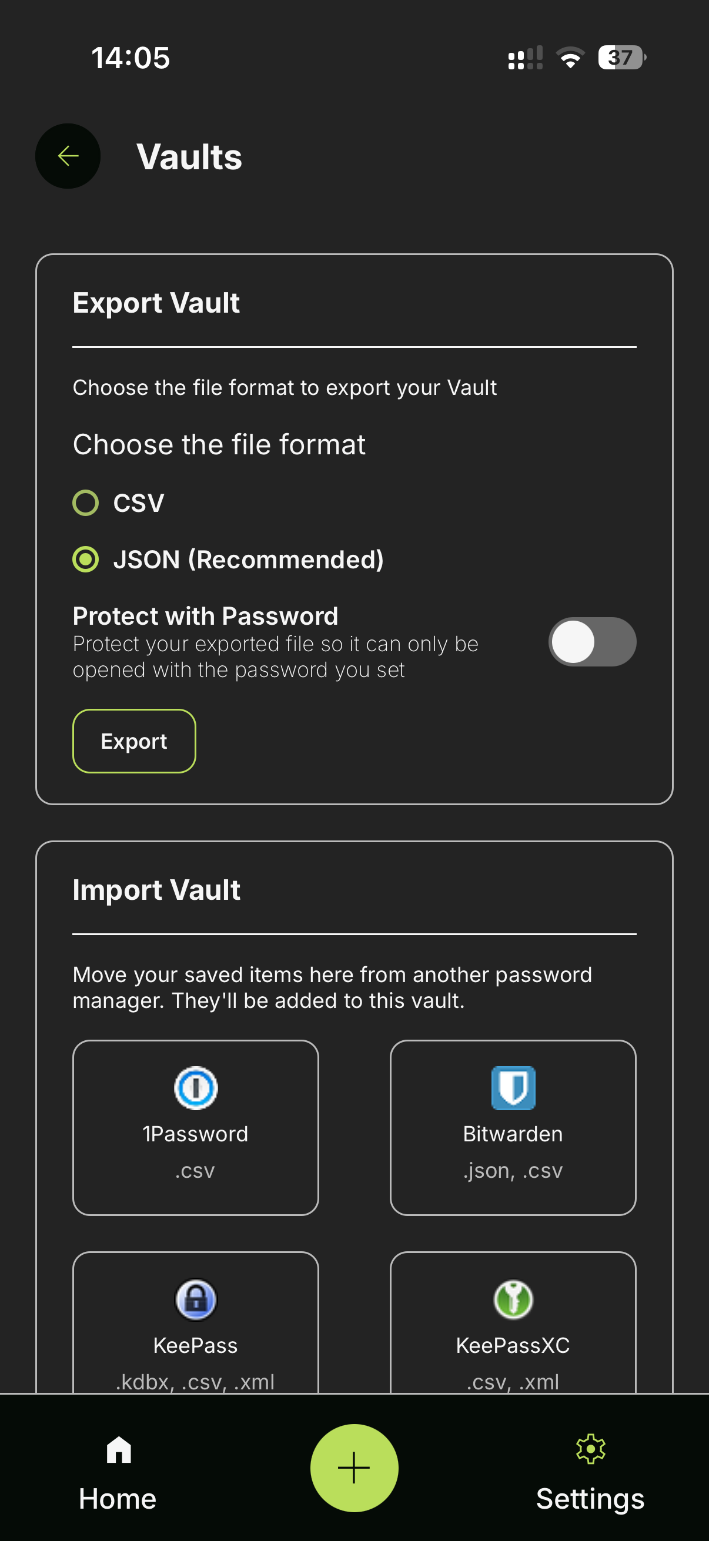Tap the battery level indicator
This screenshot has height=1541, width=709.
pyautogui.click(x=620, y=58)
